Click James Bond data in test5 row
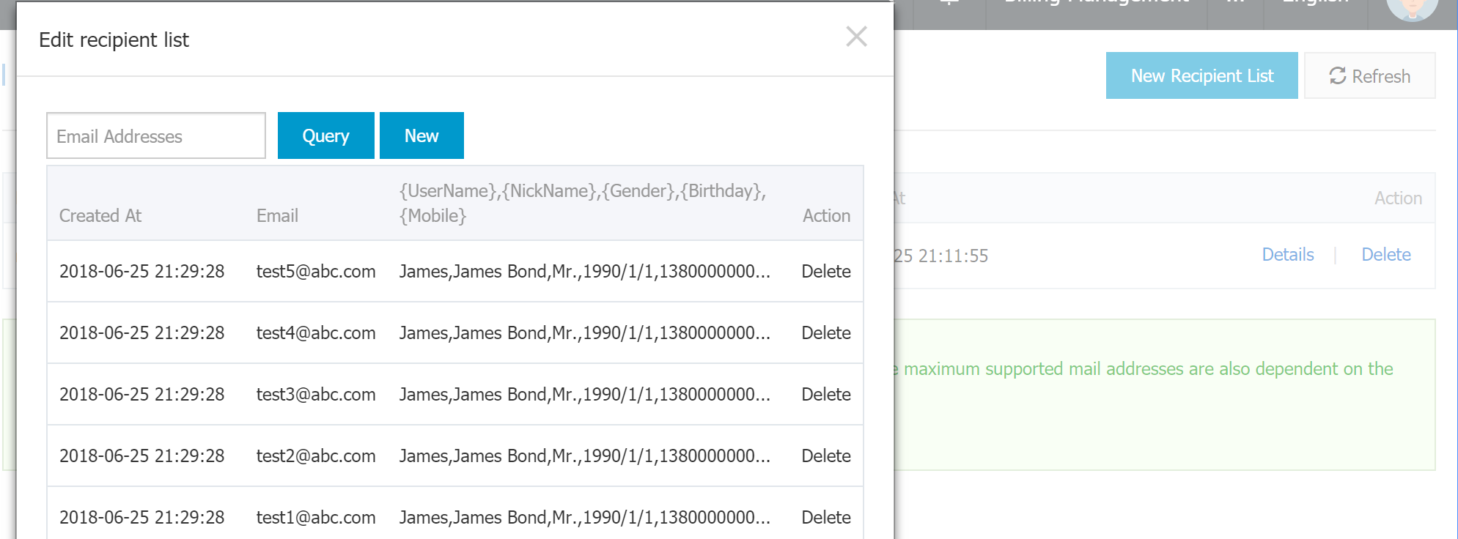The width and height of the screenshot is (1458, 539). coord(584,272)
